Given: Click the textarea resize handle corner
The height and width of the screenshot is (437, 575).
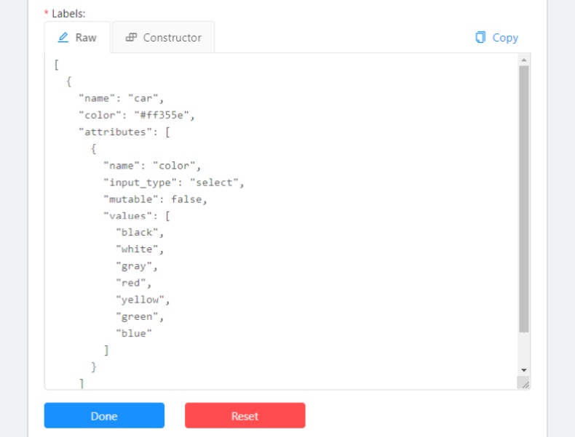Looking at the screenshot, I should pos(525,383).
